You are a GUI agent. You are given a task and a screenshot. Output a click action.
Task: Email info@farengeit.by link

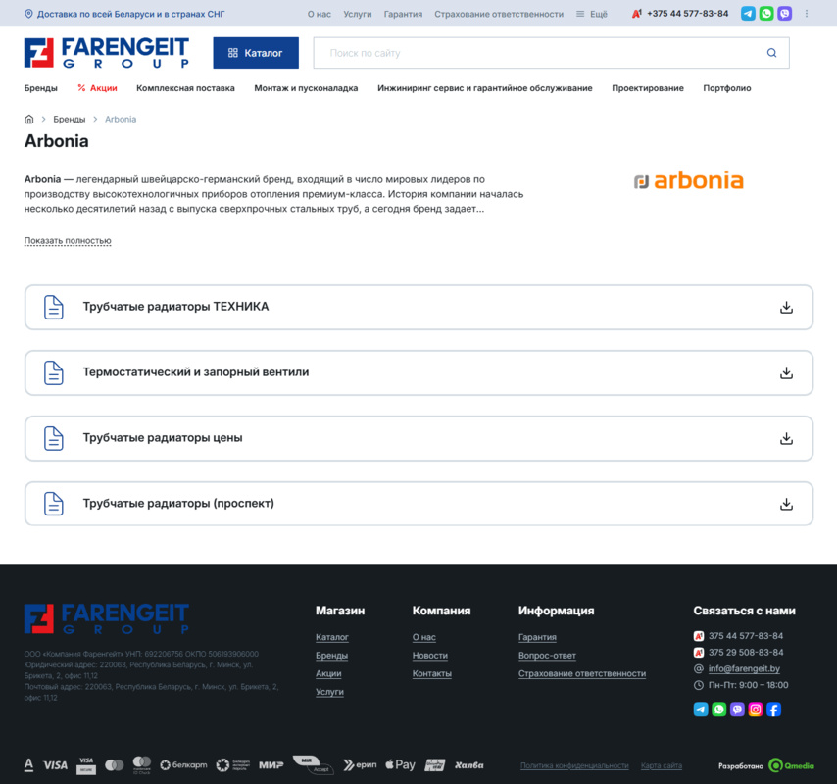point(744,668)
